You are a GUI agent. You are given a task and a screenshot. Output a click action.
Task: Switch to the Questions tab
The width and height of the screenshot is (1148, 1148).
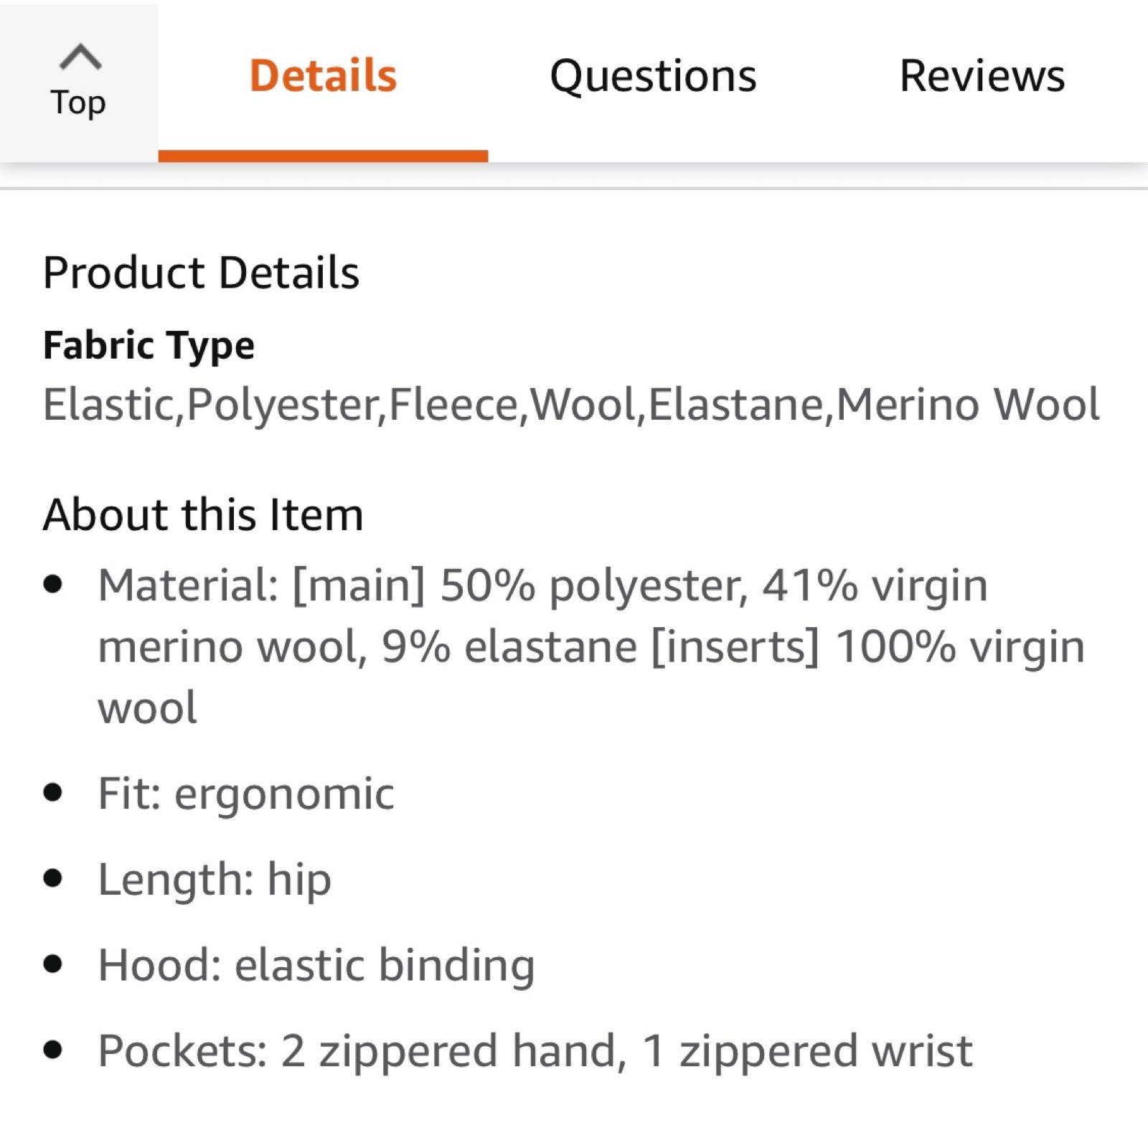[x=653, y=76]
